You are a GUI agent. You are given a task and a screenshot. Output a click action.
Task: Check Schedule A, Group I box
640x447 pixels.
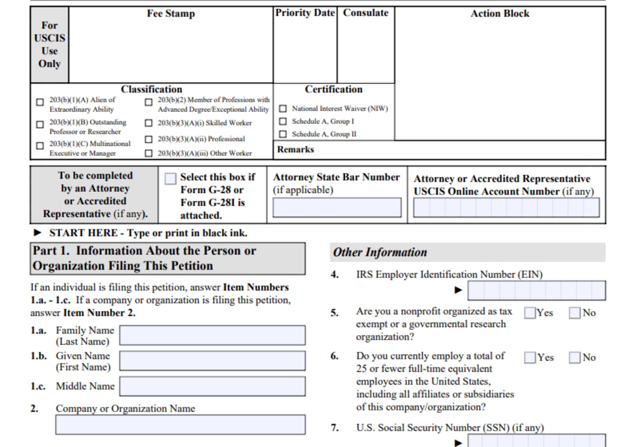(283, 121)
